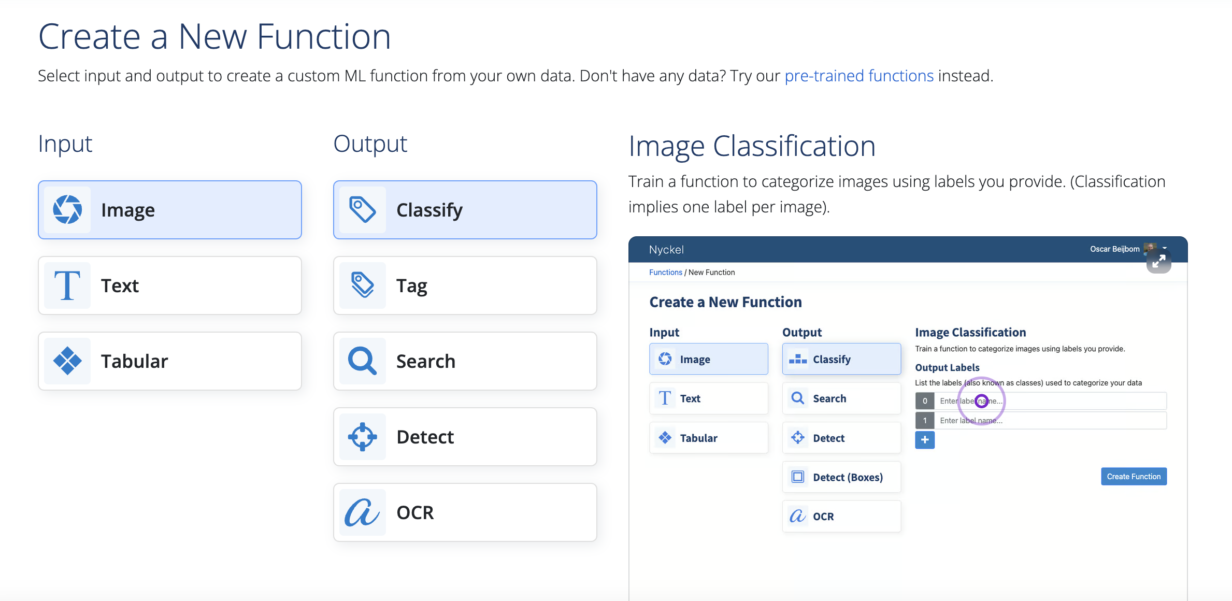Click the Text input T icon
The width and height of the screenshot is (1232, 601).
[x=67, y=285]
